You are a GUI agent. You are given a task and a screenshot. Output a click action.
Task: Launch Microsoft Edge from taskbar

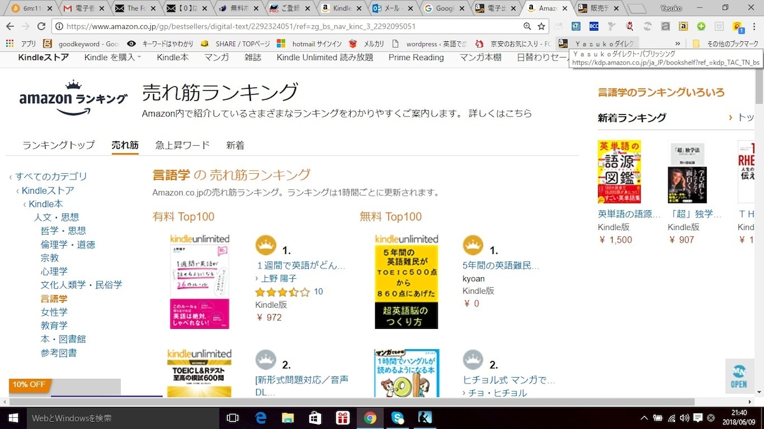(261, 418)
